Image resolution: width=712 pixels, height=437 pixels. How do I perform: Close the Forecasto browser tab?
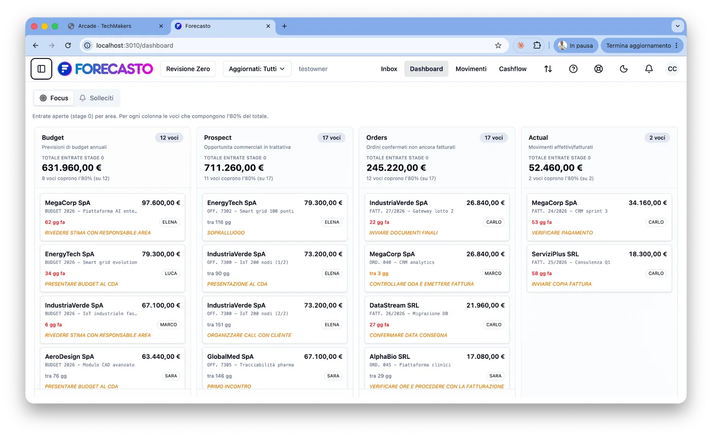[269, 26]
